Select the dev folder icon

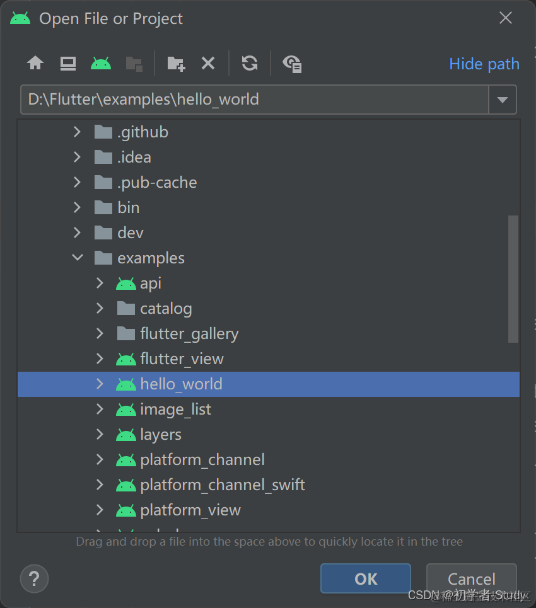(103, 233)
